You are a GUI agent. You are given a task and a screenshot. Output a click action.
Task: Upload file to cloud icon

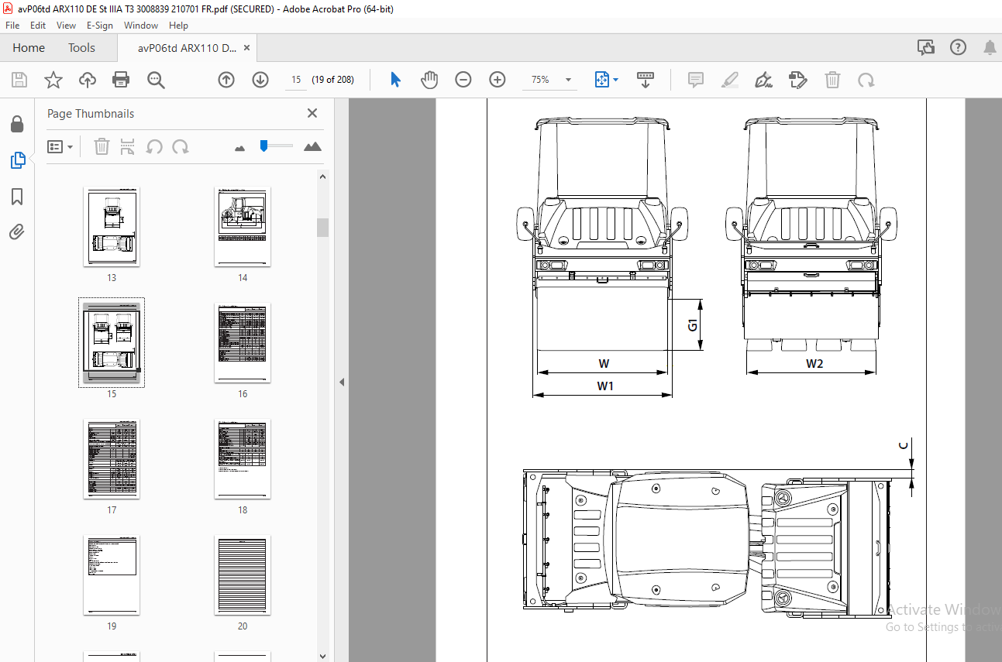click(x=87, y=80)
